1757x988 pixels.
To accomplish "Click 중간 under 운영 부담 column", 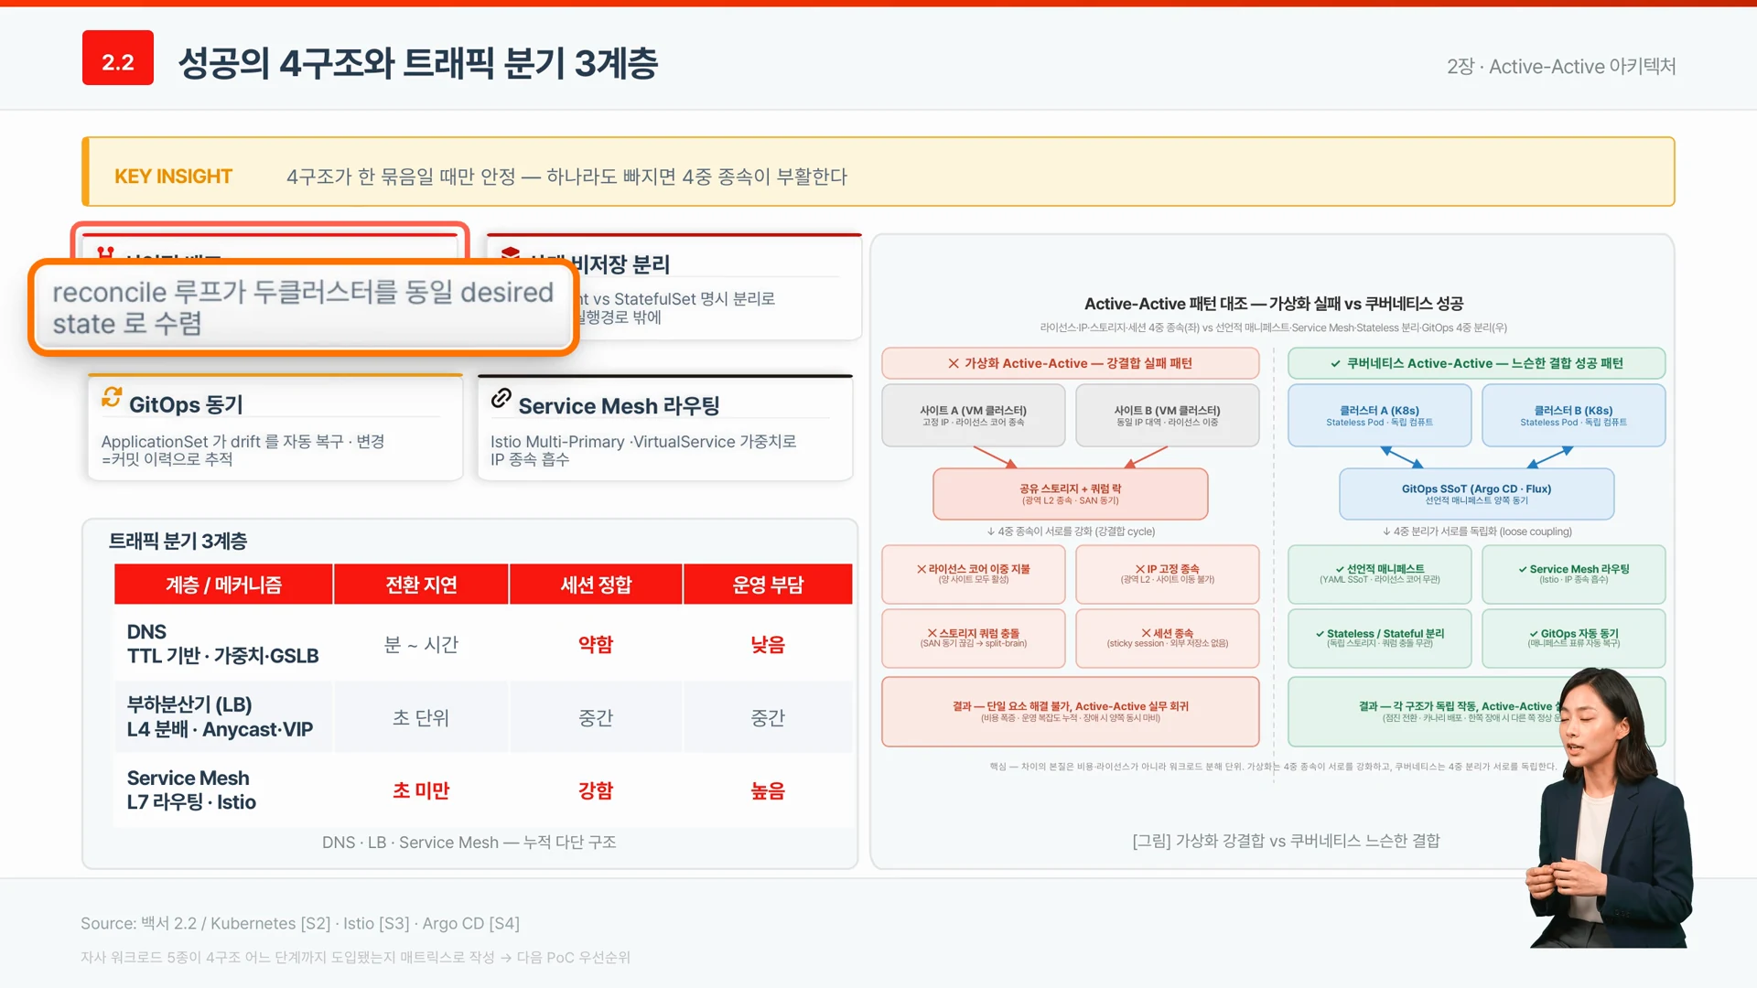I will click(768, 718).
